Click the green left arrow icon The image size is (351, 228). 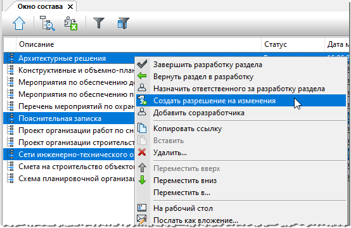click(142, 76)
